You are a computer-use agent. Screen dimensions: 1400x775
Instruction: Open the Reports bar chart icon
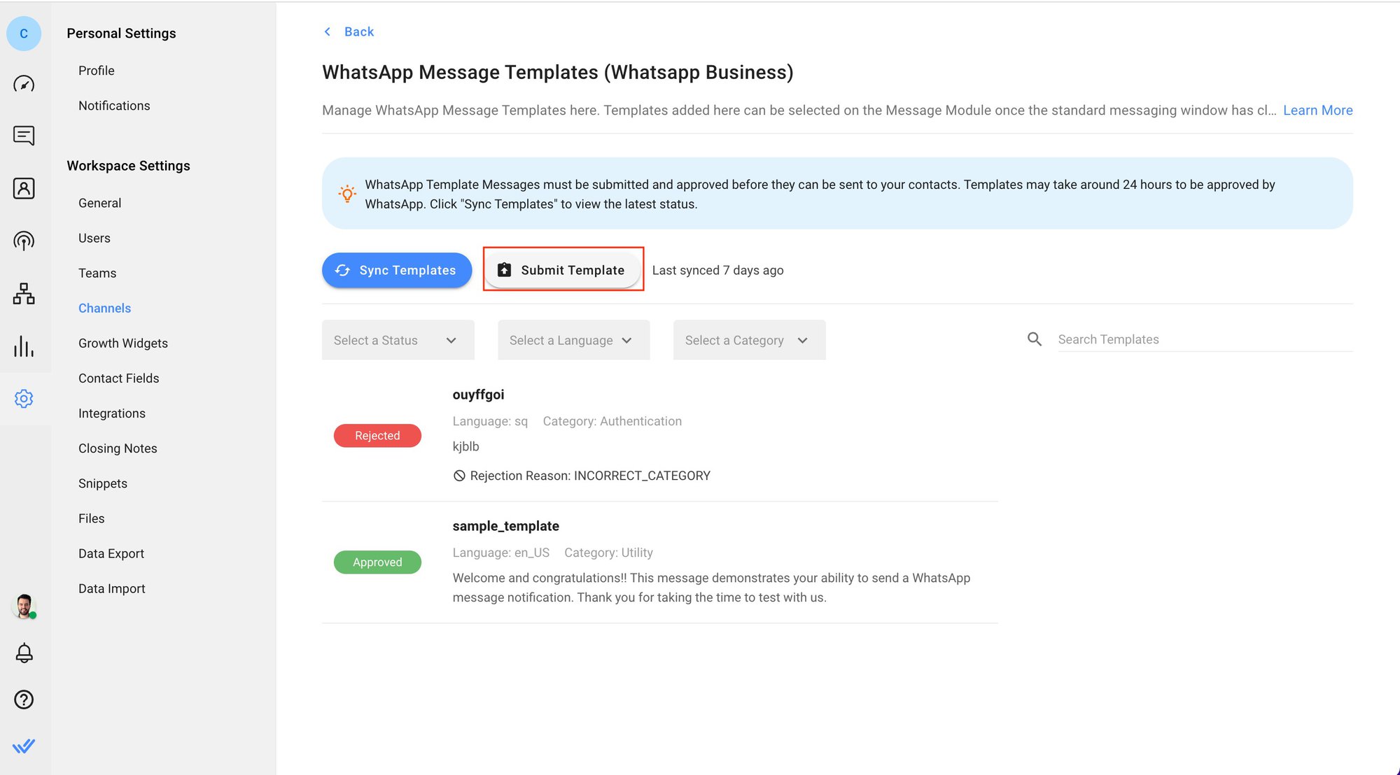[24, 346]
